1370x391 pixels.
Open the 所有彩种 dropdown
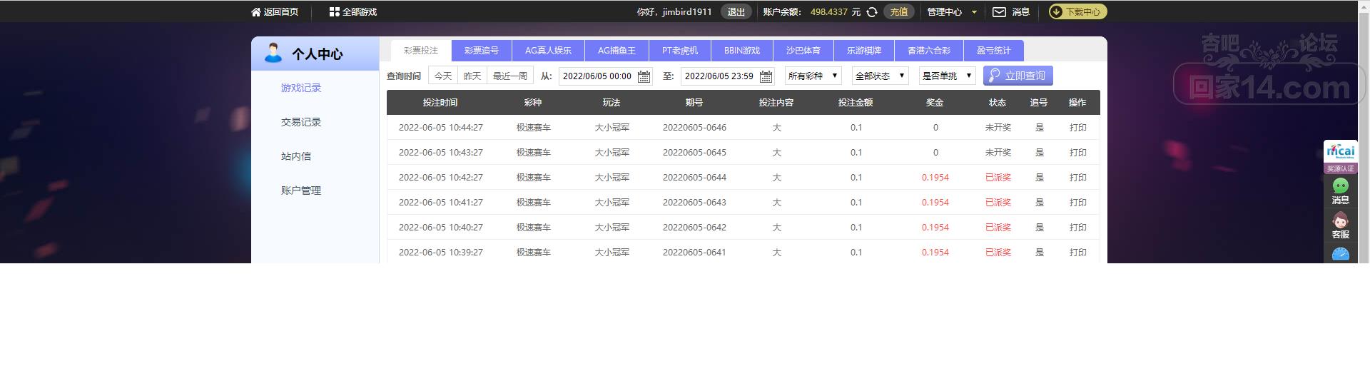813,76
